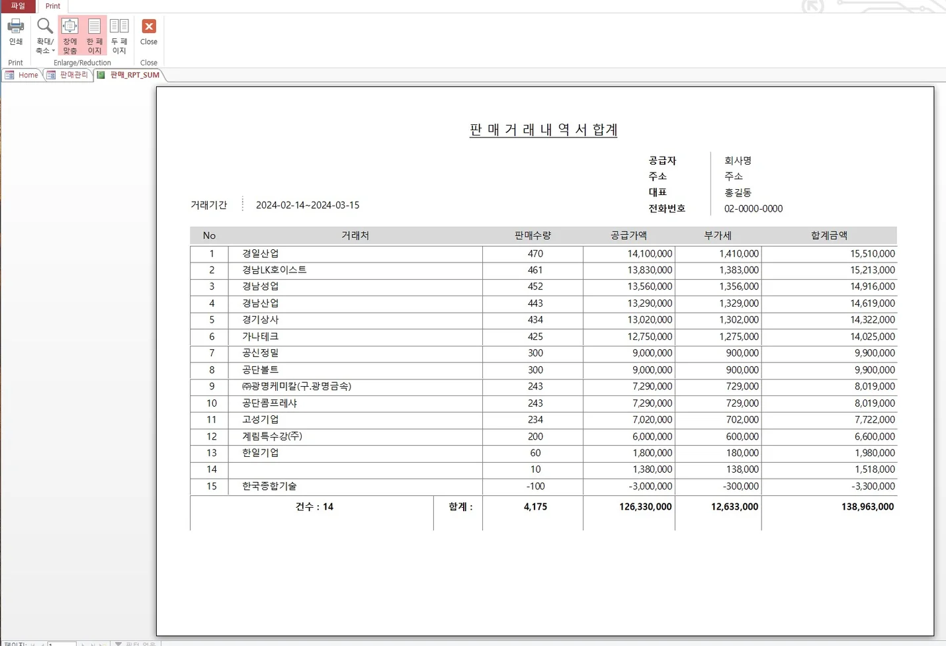The width and height of the screenshot is (946, 646).
Task: Click the total amount 1,518,000 in row 14
Action: coord(875,469)
